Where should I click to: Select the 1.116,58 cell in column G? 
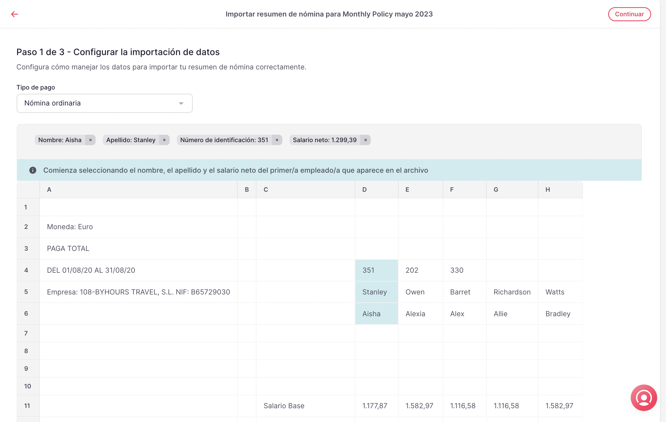(x=512, y=406)
